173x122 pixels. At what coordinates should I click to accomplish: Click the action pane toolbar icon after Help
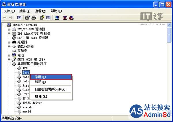pyautogui.click(x=48, y=18)
